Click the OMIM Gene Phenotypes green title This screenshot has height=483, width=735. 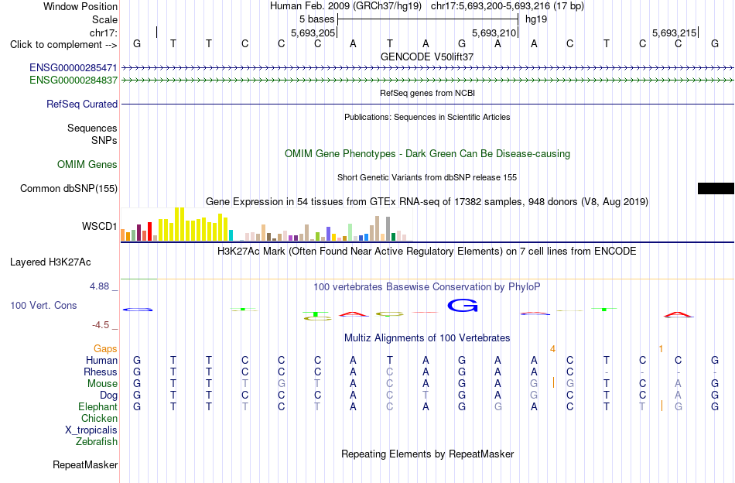pos(428,154)
